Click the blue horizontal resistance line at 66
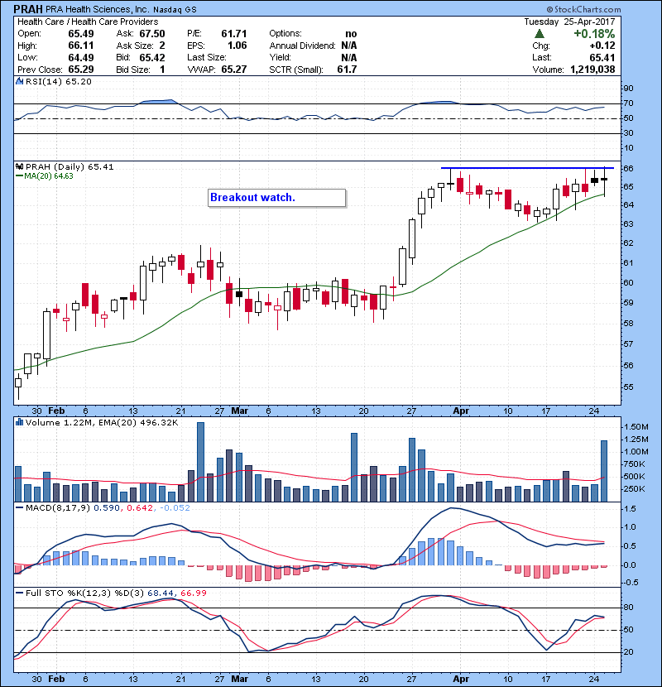 click(x=527, y=168)
